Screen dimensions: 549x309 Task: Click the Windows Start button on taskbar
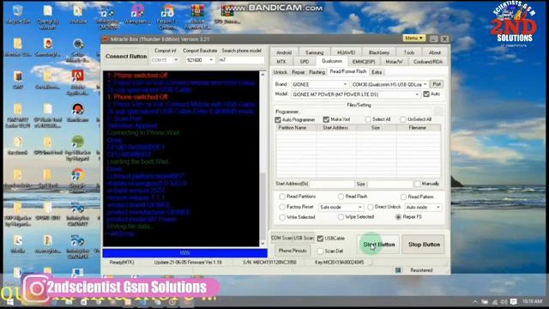tap(9, 301)
